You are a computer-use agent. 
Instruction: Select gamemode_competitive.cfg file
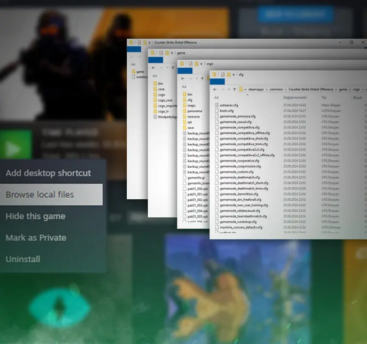pos(237,128)
